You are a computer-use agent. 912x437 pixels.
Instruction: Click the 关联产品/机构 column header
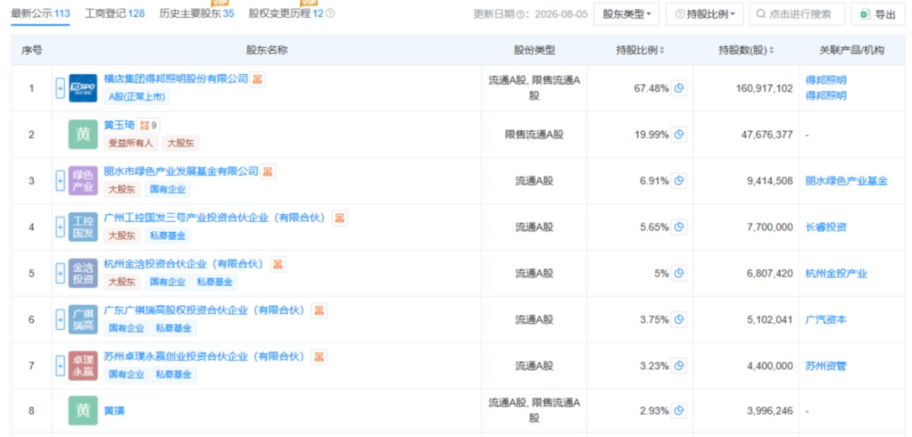click(x=852, y=50)
